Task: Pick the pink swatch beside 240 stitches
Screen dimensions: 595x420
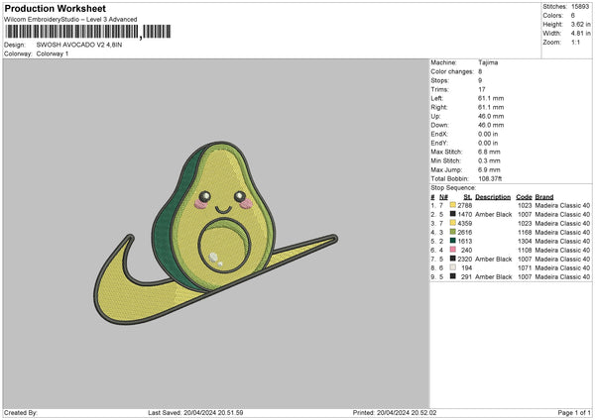Action: pyautogui.click(x=452, y=250)
